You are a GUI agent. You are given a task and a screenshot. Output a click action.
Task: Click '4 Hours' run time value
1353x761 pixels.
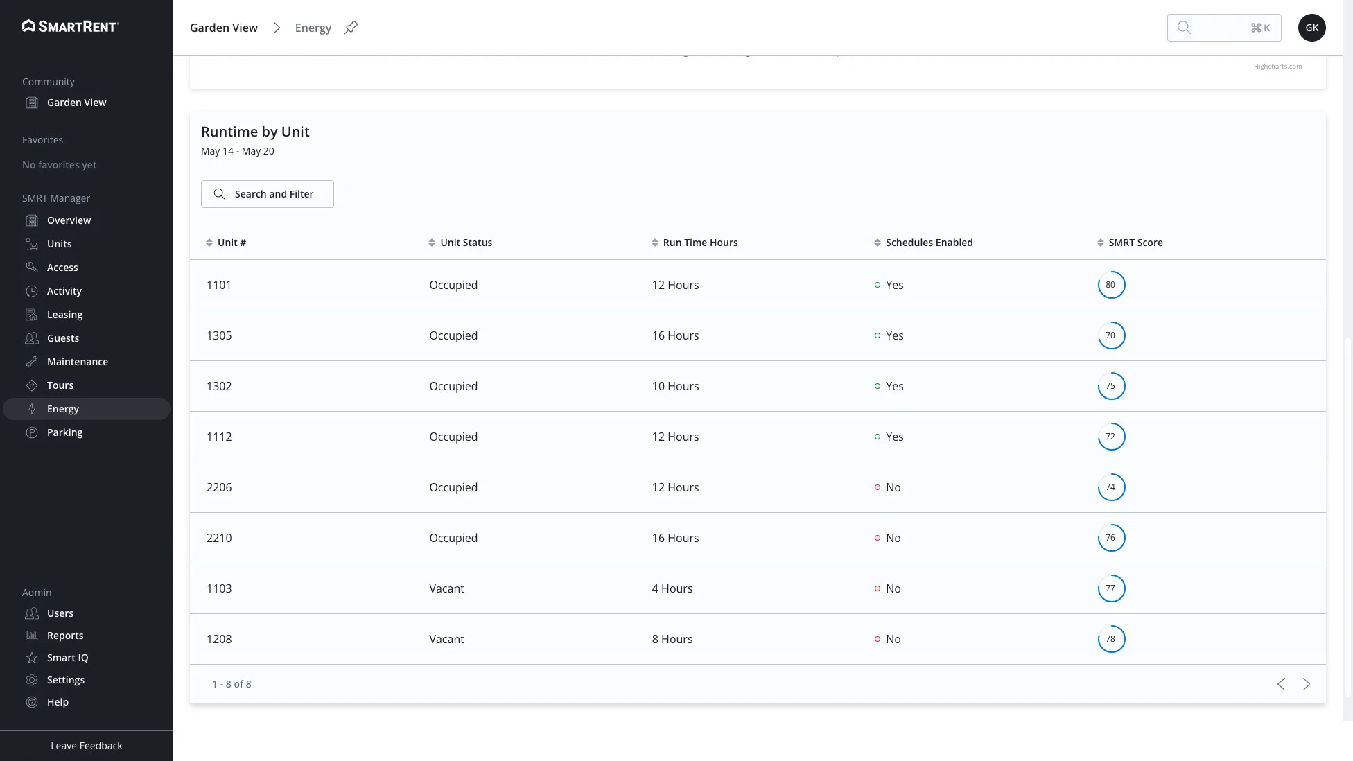(x=672, y=588)
